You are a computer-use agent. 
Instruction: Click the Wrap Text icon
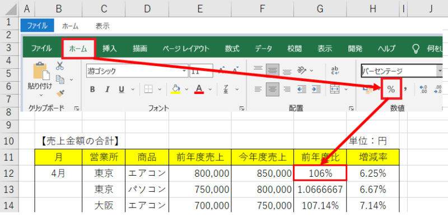[334, 70]
